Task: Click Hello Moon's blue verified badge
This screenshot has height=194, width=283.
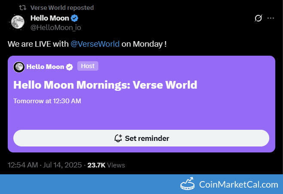Action: point(74,18)
